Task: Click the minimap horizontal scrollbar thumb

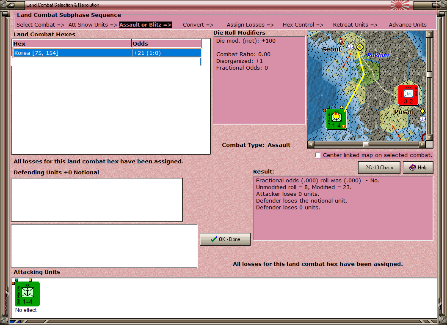Action: [366, 144]
